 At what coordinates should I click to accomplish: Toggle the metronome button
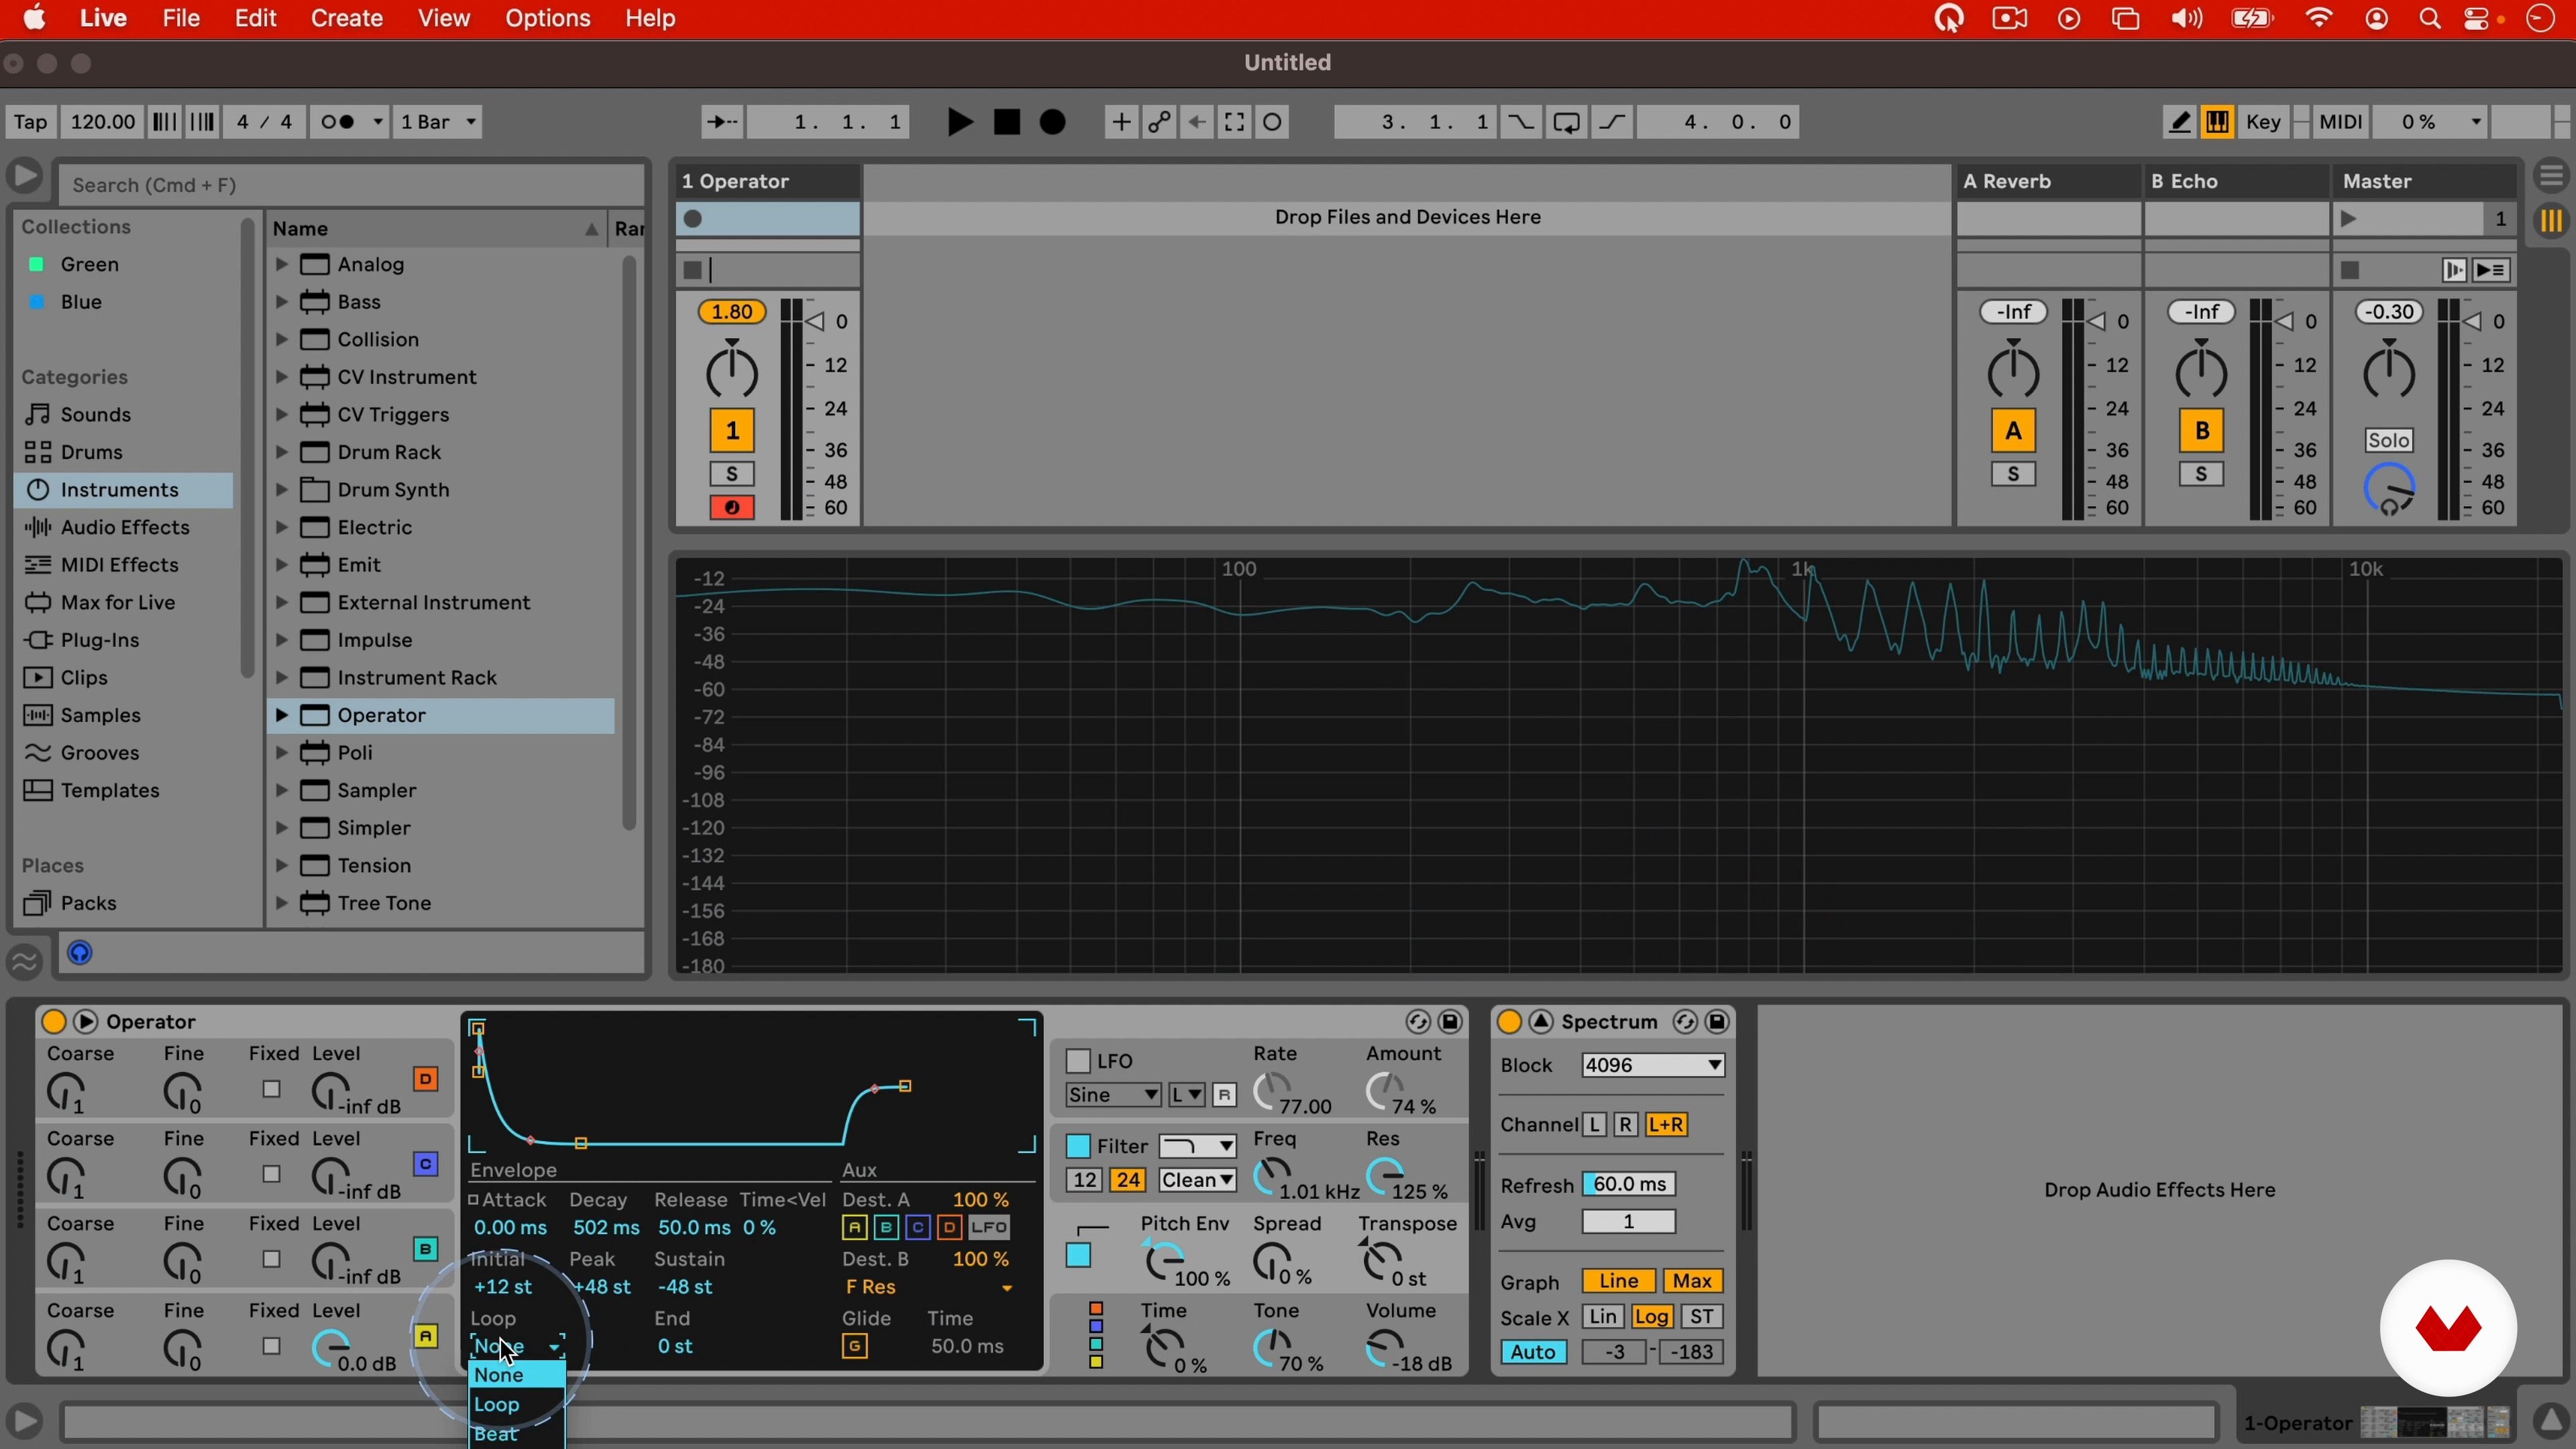pos(349,122)
